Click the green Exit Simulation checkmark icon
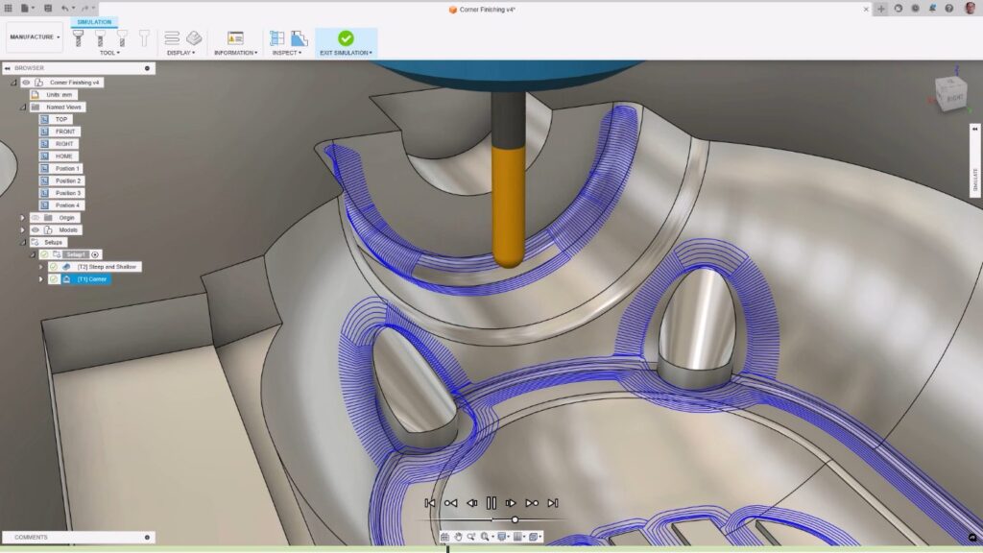The image size is (983, 553). click(346, 37)
